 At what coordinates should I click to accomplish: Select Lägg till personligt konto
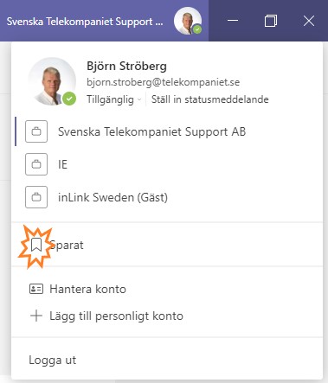167,316
